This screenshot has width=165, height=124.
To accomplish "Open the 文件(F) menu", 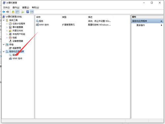I will 6,8.
